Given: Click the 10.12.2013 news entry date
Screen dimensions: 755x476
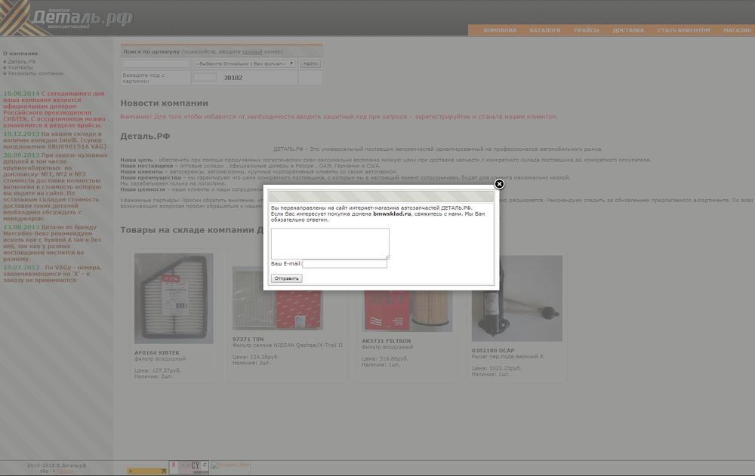Looking at the screenshot, I should pos(21,134).
